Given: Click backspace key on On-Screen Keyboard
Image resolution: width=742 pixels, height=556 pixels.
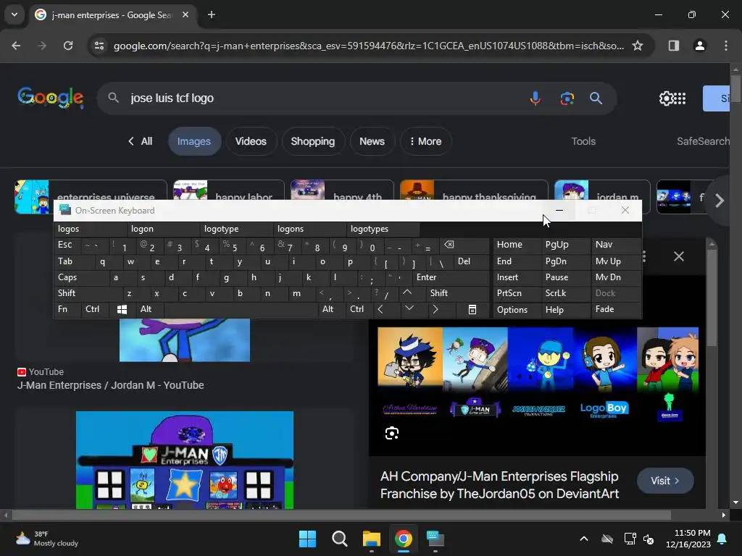Looking at the screenshot, I should click(449, 245).
